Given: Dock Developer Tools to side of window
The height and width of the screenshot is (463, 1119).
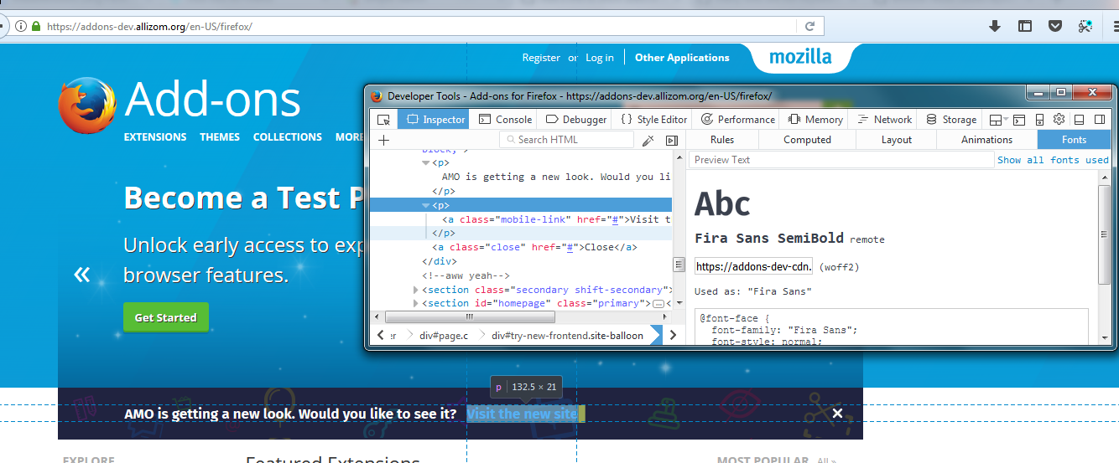Looking at the screenshot, I should click(1100, 120).
